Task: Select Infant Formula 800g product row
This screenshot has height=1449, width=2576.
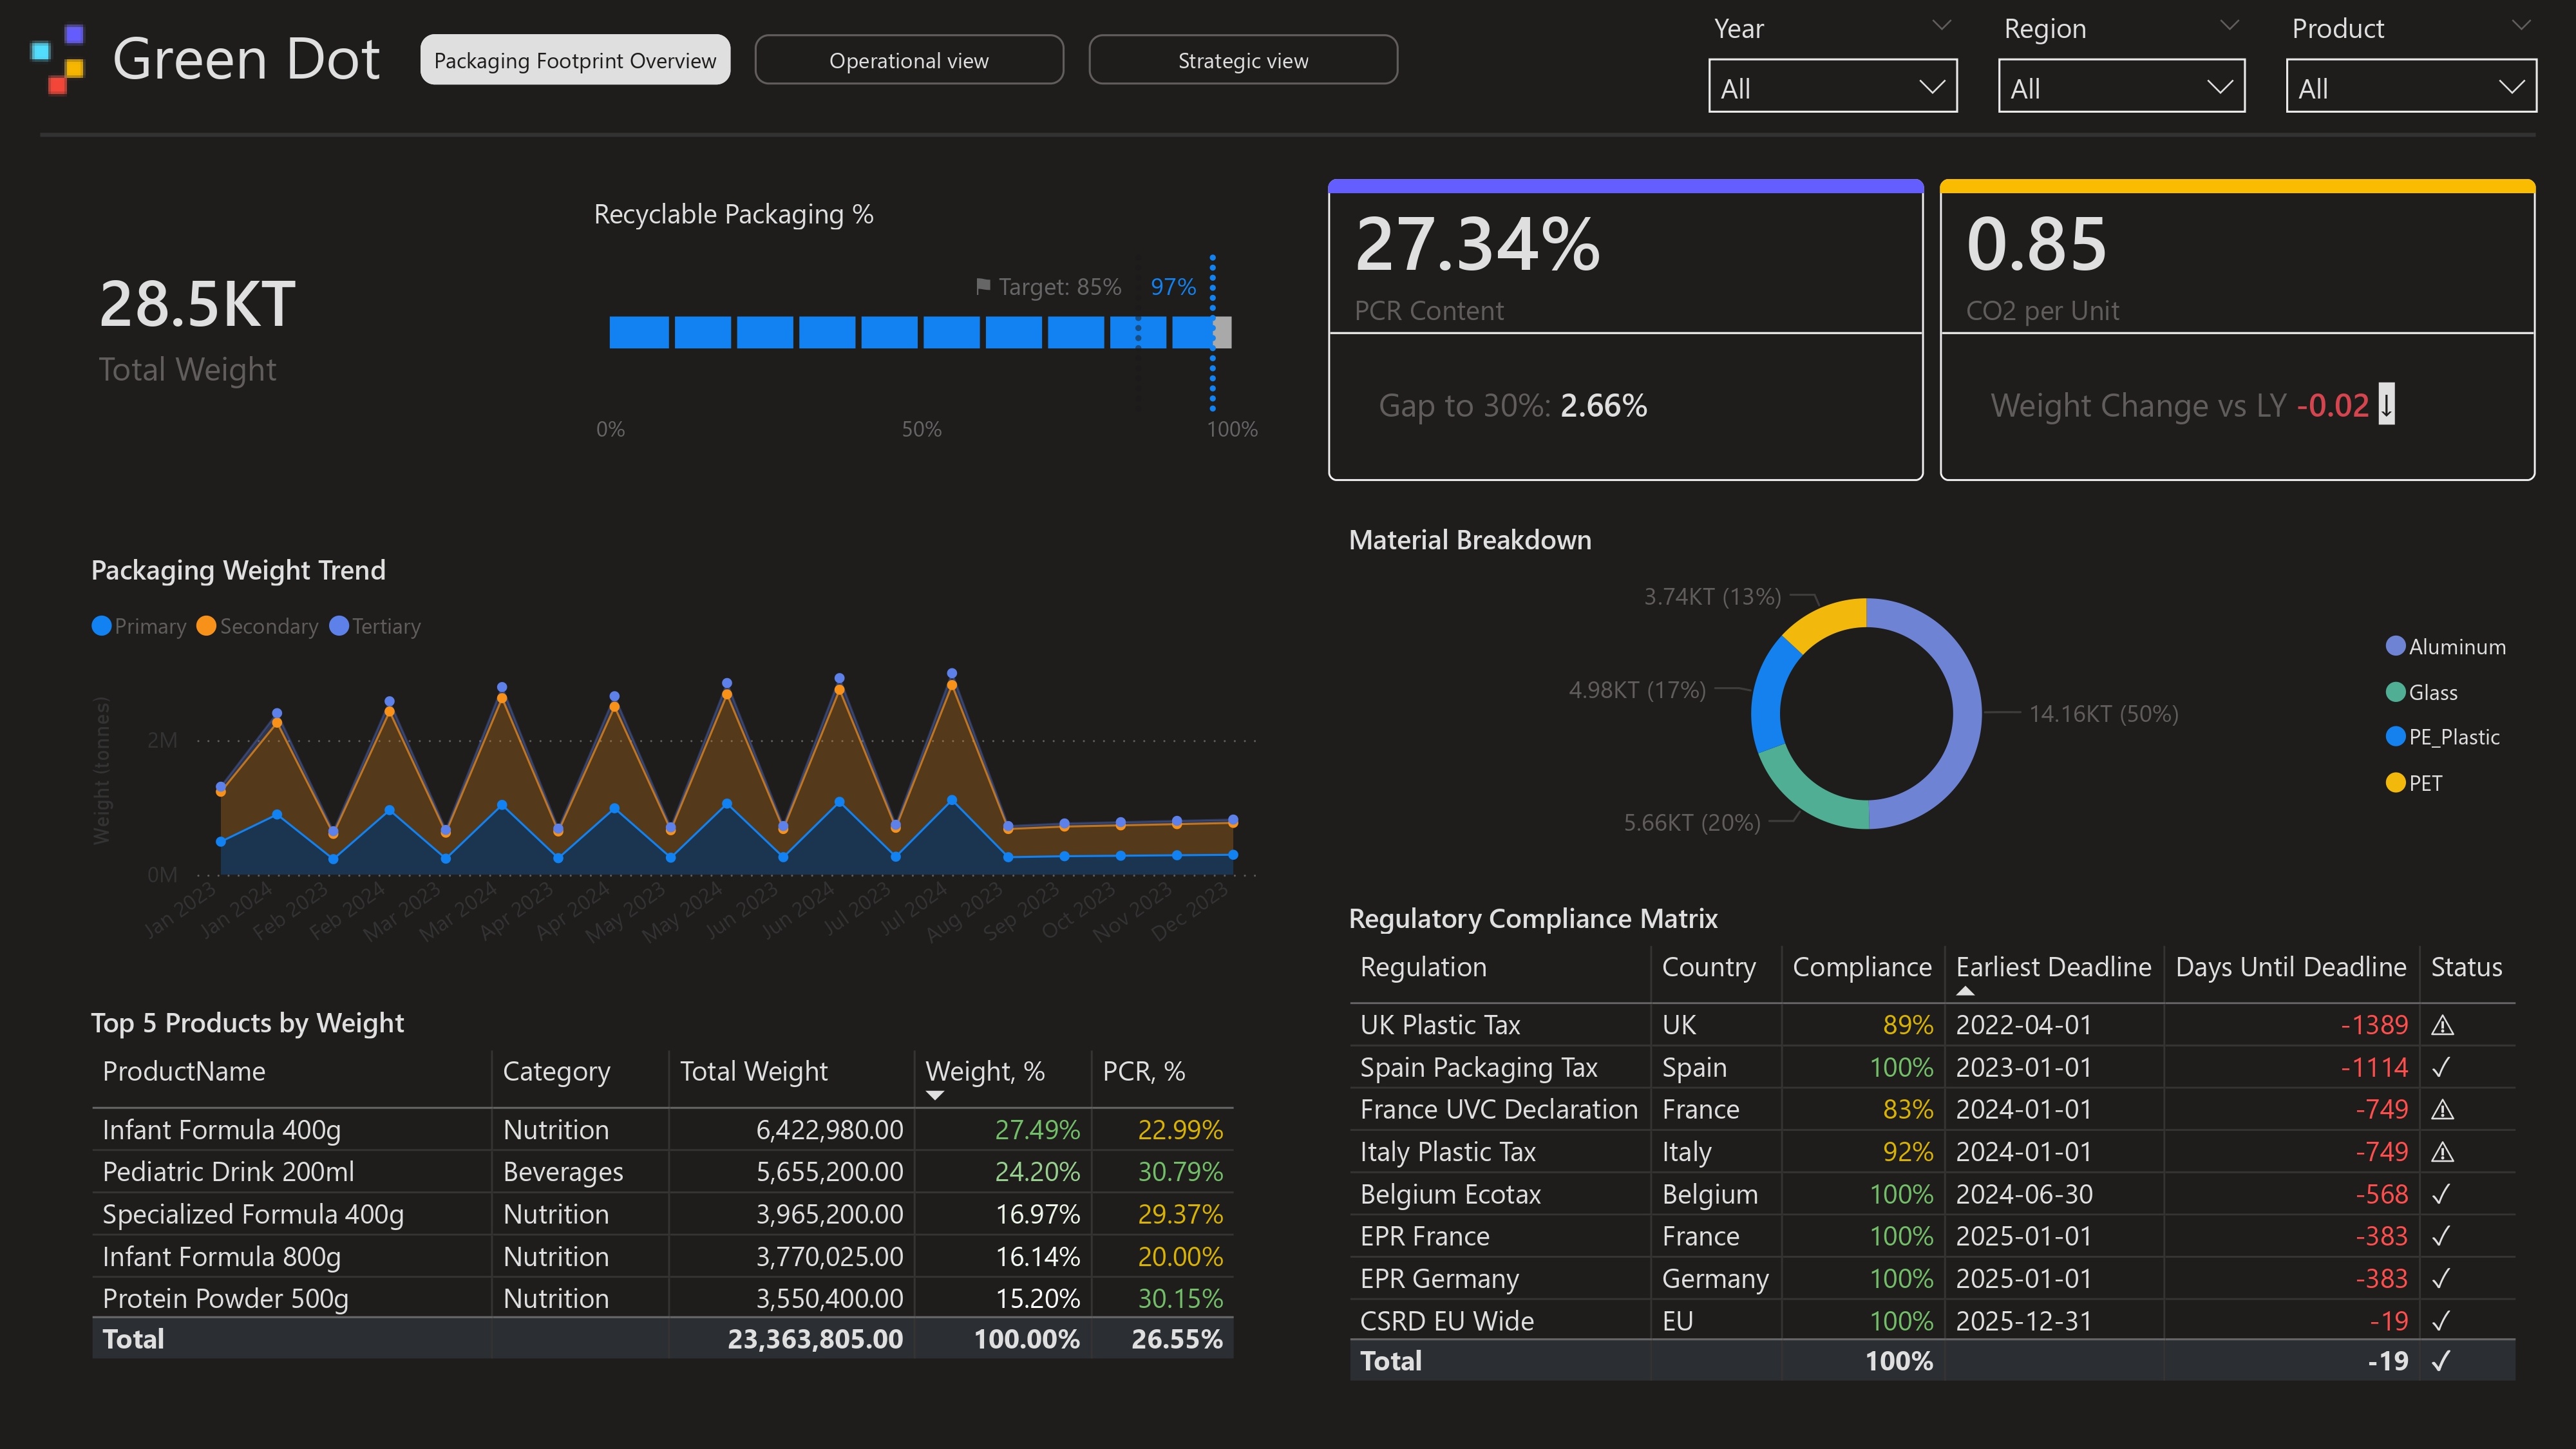Action: tap(662, 1257)
